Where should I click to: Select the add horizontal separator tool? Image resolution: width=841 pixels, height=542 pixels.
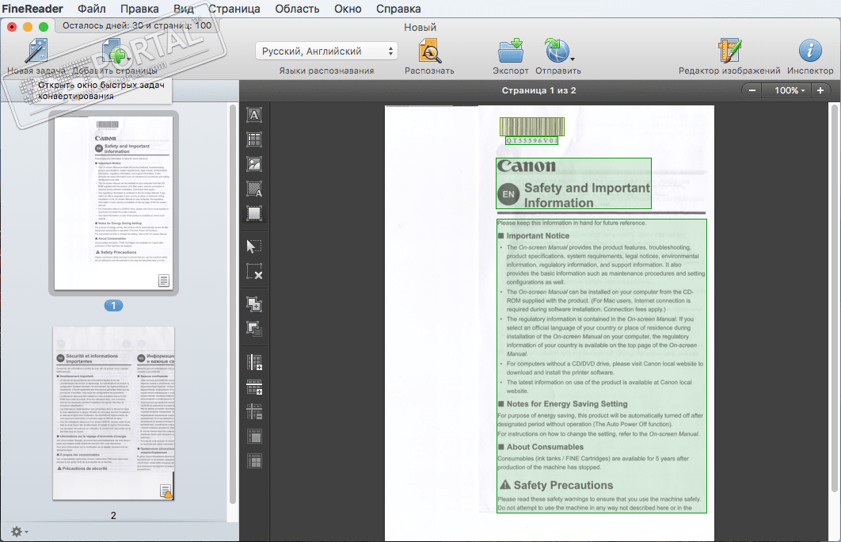pyautogui.click(x=254, y=387)
